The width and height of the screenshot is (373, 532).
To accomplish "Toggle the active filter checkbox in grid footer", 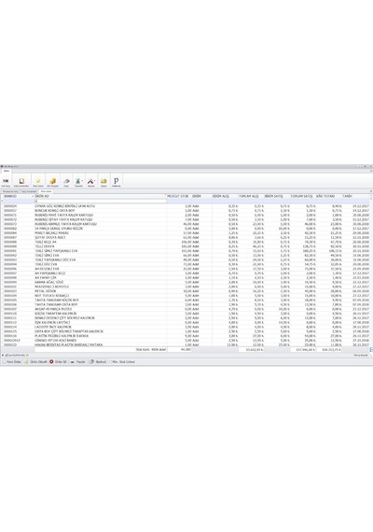I will (x=7, y=355).
